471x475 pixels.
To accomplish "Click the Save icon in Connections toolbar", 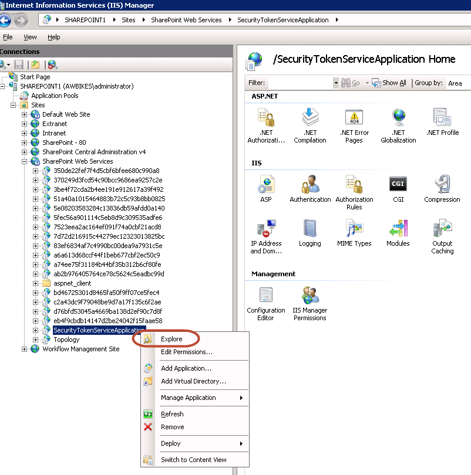I will (x=19, y=65).
